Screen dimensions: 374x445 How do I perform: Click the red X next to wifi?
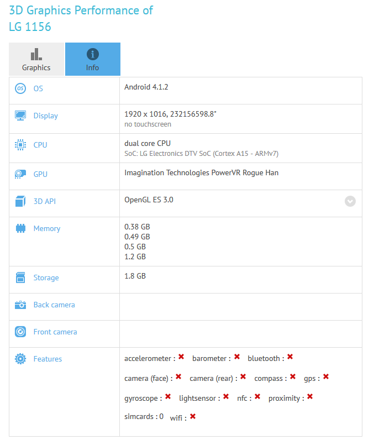193,416
